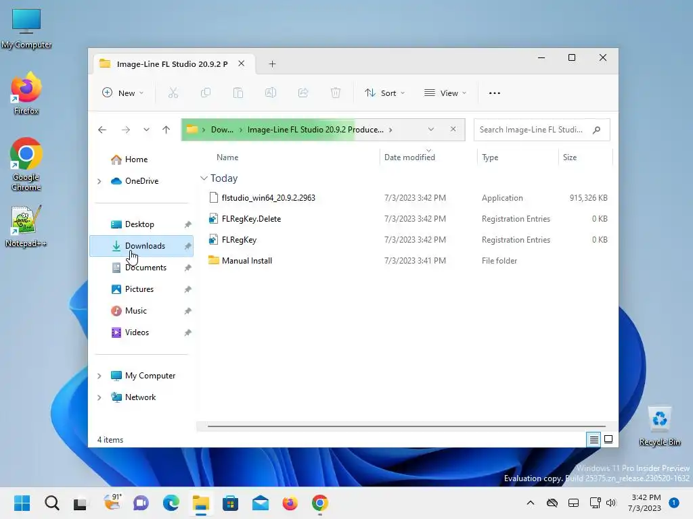
Task: Click the Rename icon in toolbar
Action: coord(271,93)
